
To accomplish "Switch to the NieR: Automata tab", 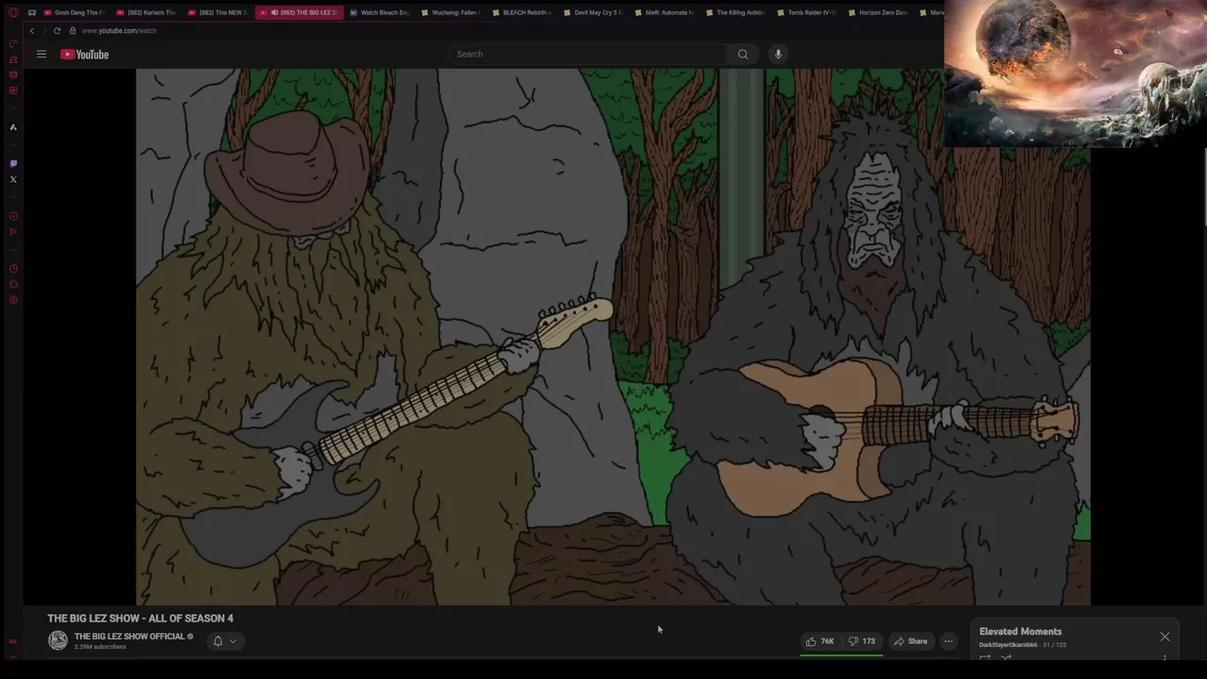I will point(665,12).
